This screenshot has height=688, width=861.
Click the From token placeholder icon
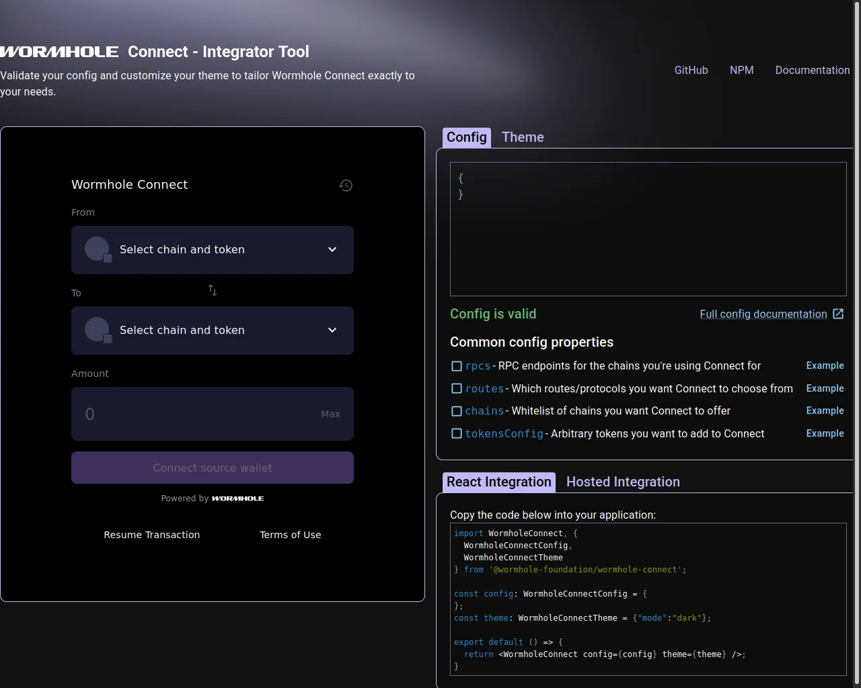(x=98, y=249)
